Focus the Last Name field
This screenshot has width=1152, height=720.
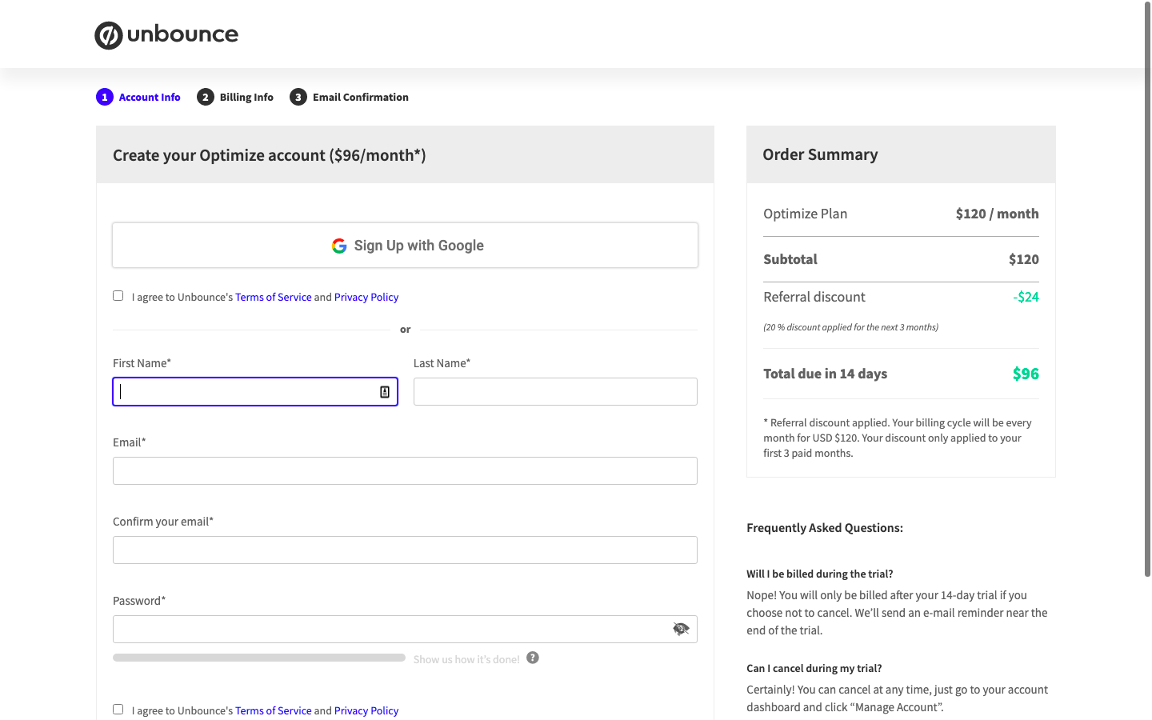click(x=555, y=392)
